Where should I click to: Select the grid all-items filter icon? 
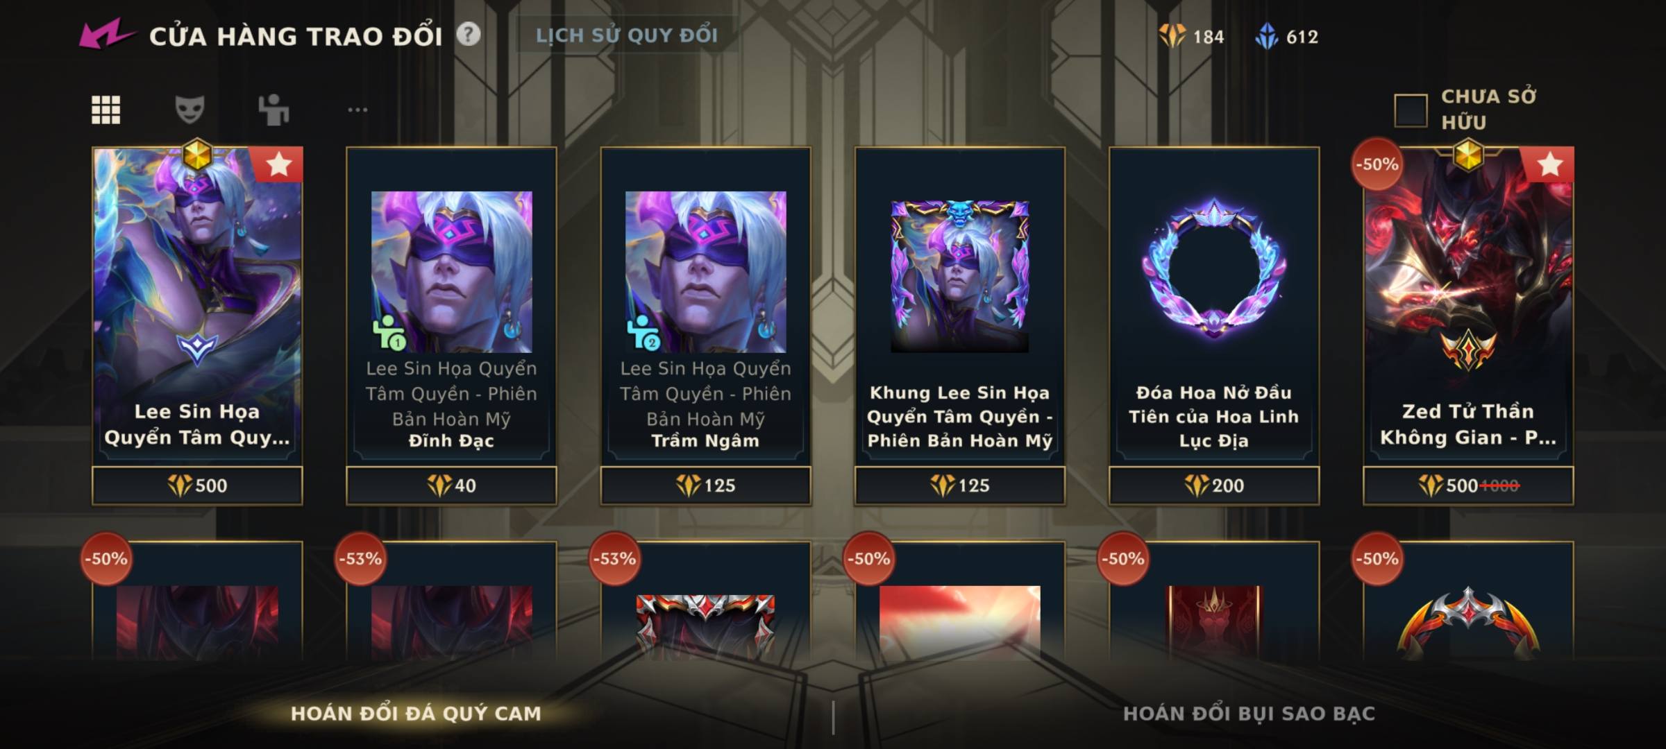point(106,110)
